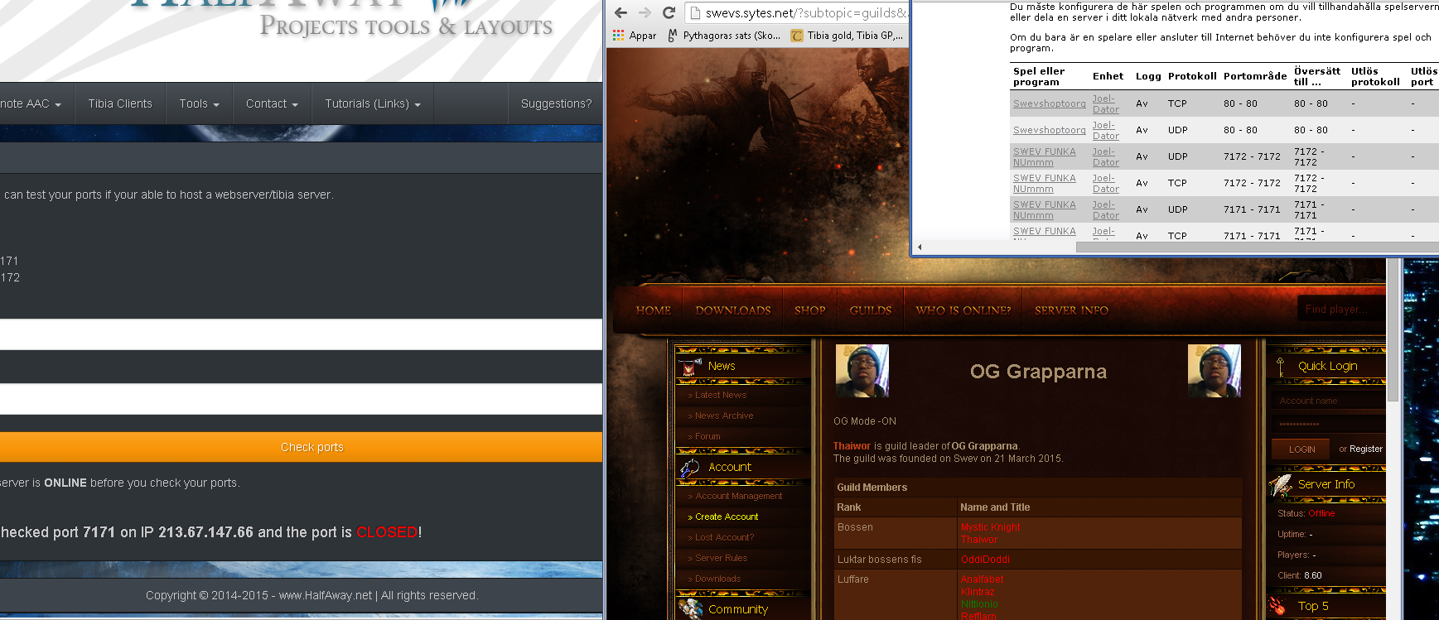Click the orange Check ports button
The width and height of the screenshot is (1439, 620).
click(x=301, y=447)
